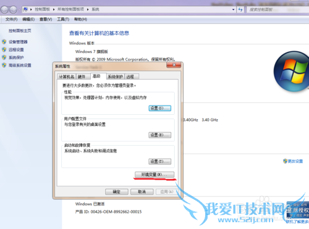The height and width of the screenshot is (229, 309).
Task: Click the refresh icon beside the address bar
Action: pos(240,9)
